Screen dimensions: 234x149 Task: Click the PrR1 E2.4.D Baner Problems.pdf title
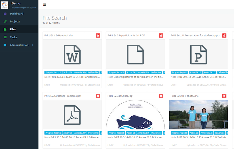click(63, 96)
